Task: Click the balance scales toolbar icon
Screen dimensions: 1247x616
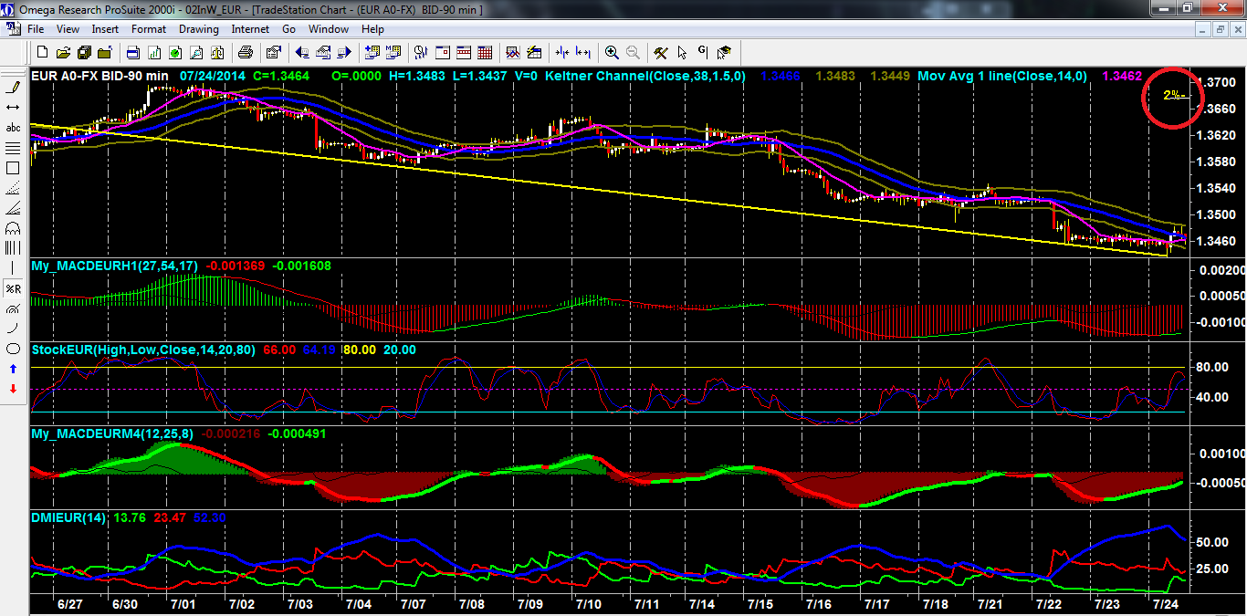Action: coord(217,52)
